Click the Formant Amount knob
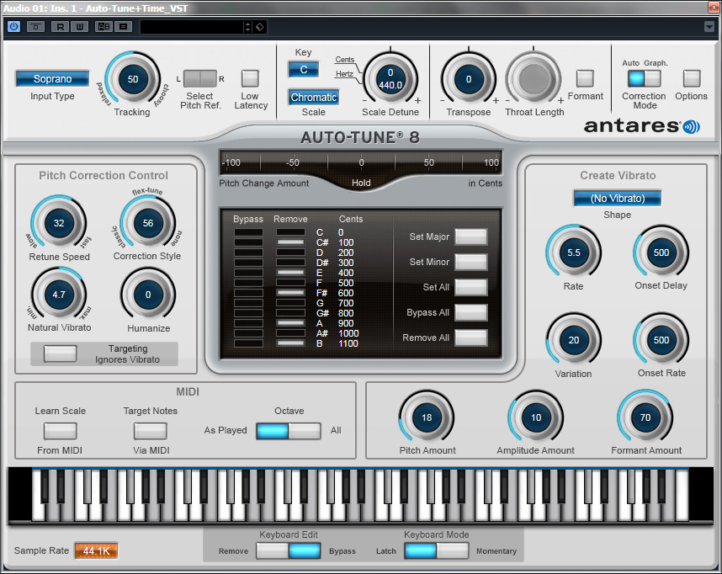722x574 pixels. click(x=645, y=417)
